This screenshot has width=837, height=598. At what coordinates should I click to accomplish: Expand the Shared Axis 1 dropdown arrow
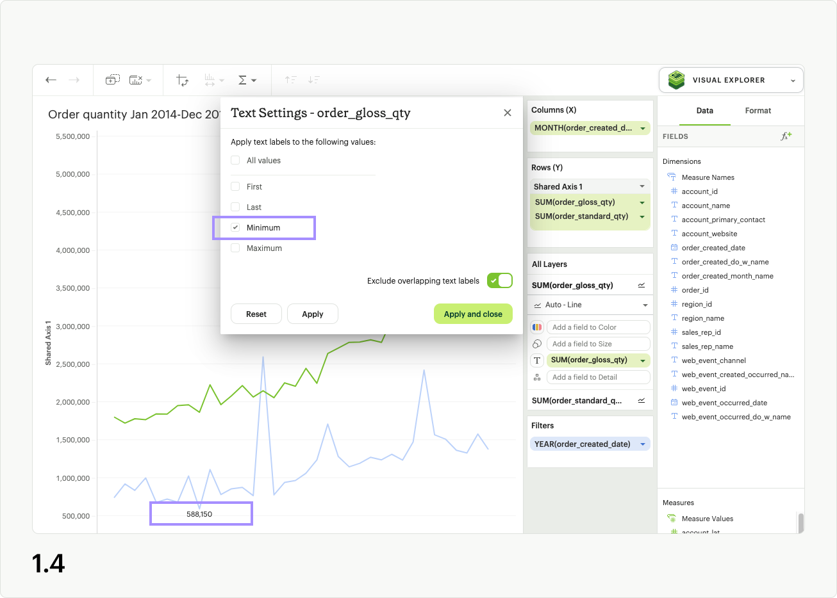tap(642, 186)
